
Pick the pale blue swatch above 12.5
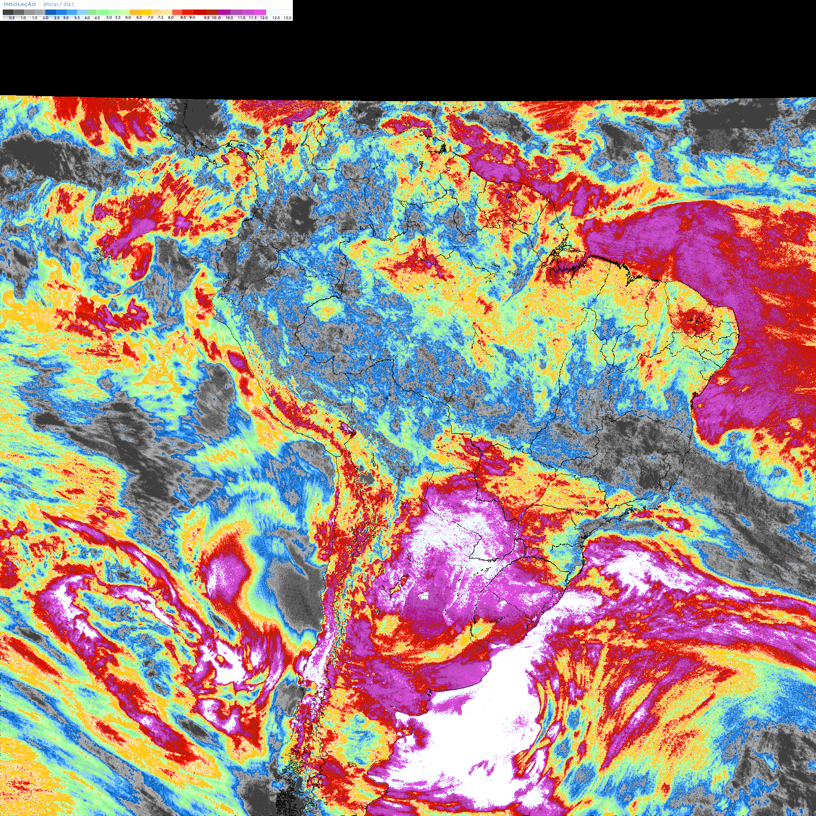272,12
